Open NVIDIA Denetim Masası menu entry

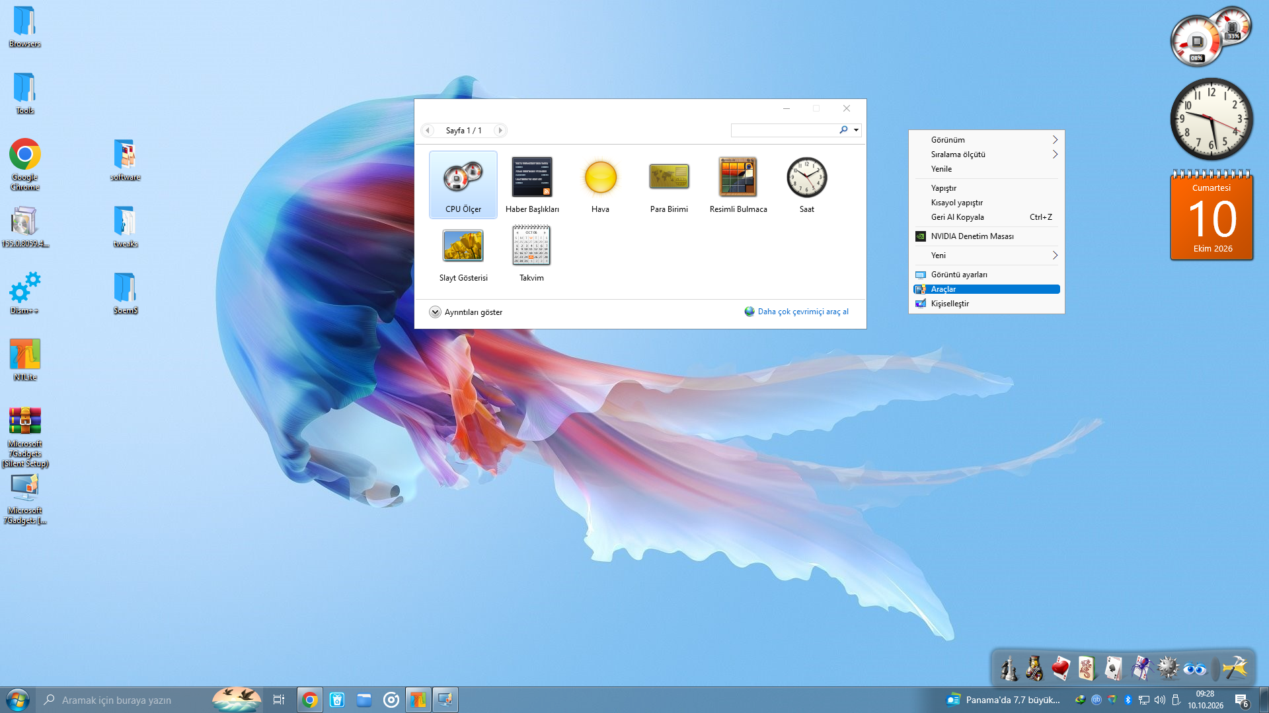(987, 236)
